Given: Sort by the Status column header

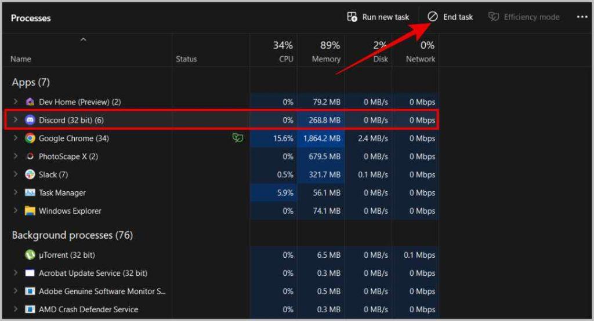Looking at the screenshot, I should [186, 59].
